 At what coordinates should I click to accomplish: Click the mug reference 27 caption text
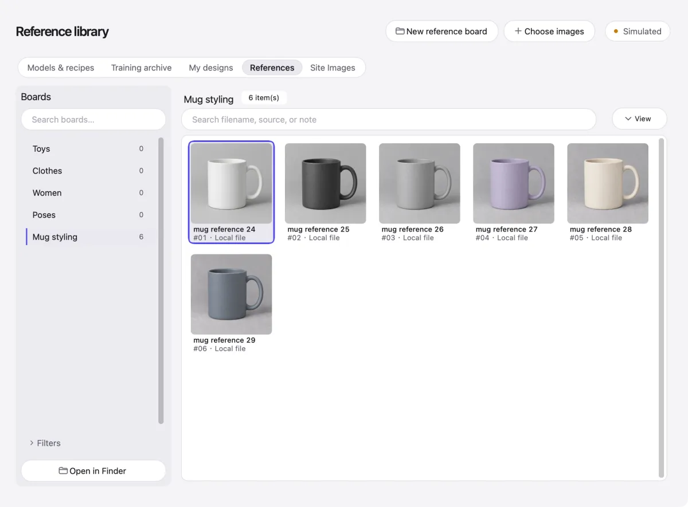(506, 229)
